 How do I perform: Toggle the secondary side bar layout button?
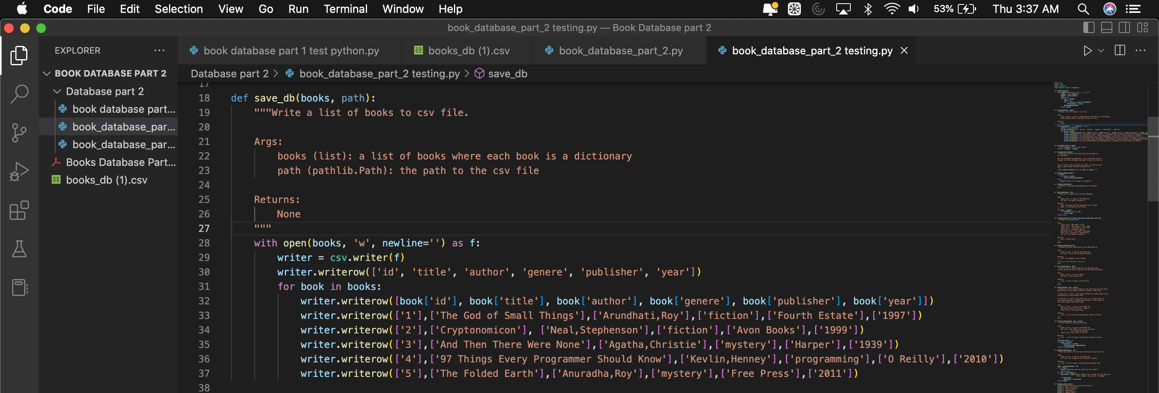pos(1124,28)
